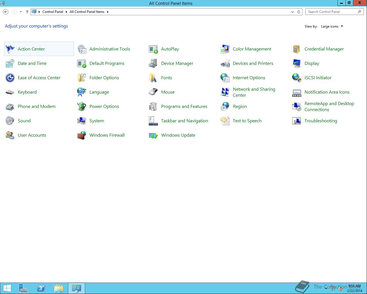Click Programs and Features icon

[153, 107]
